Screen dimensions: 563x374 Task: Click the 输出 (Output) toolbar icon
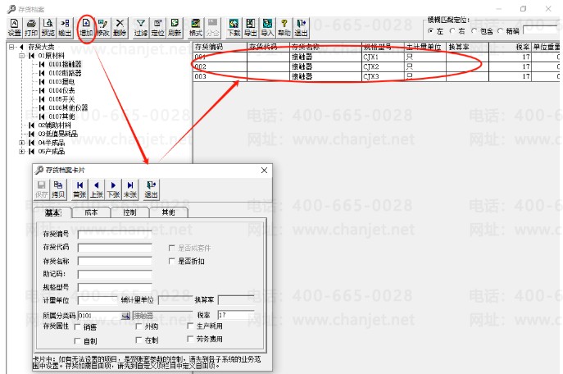click(65, 28)
